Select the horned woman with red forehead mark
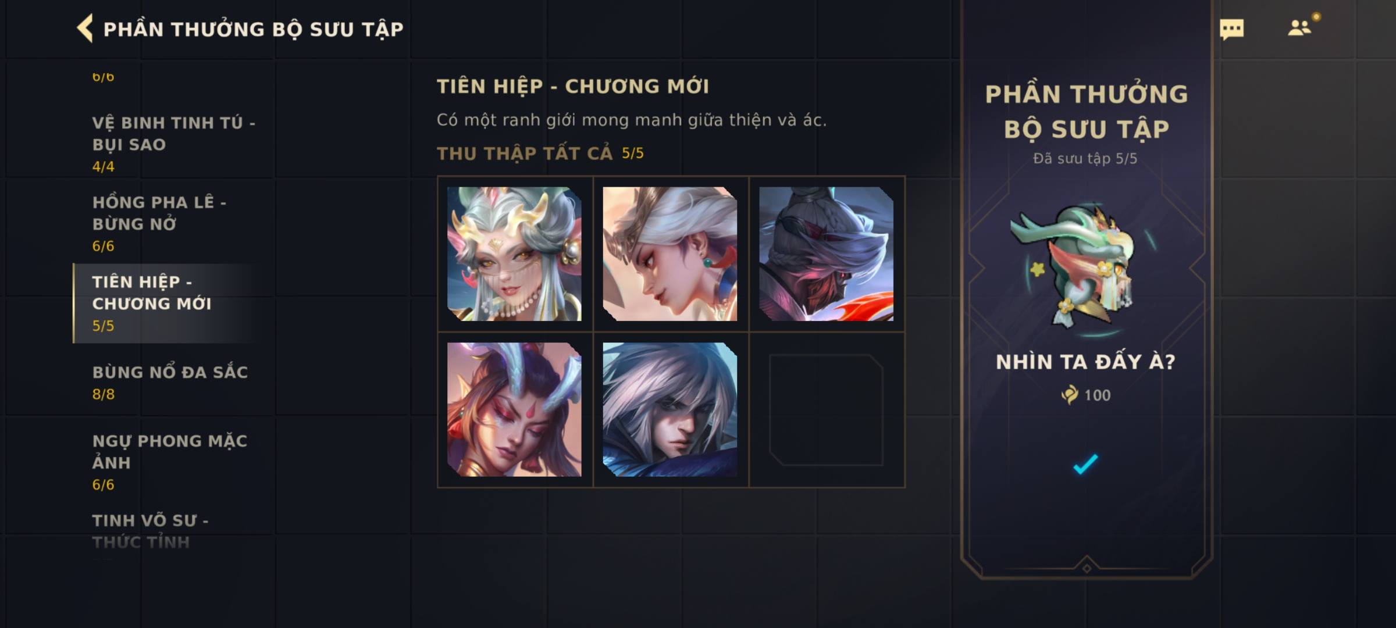 coord(514,409)
